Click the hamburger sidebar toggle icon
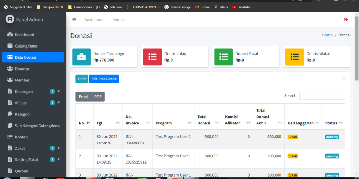 pyautogui.click(x=74, y=20)
